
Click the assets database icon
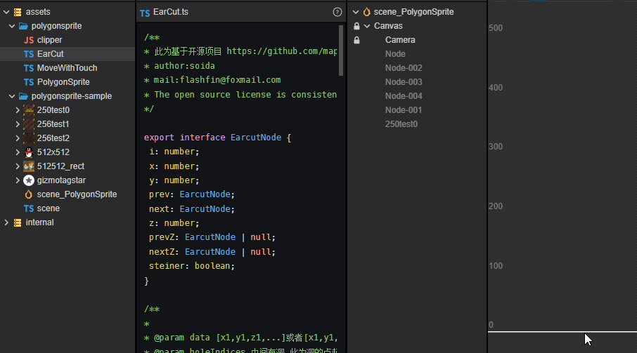click(18, 12)
